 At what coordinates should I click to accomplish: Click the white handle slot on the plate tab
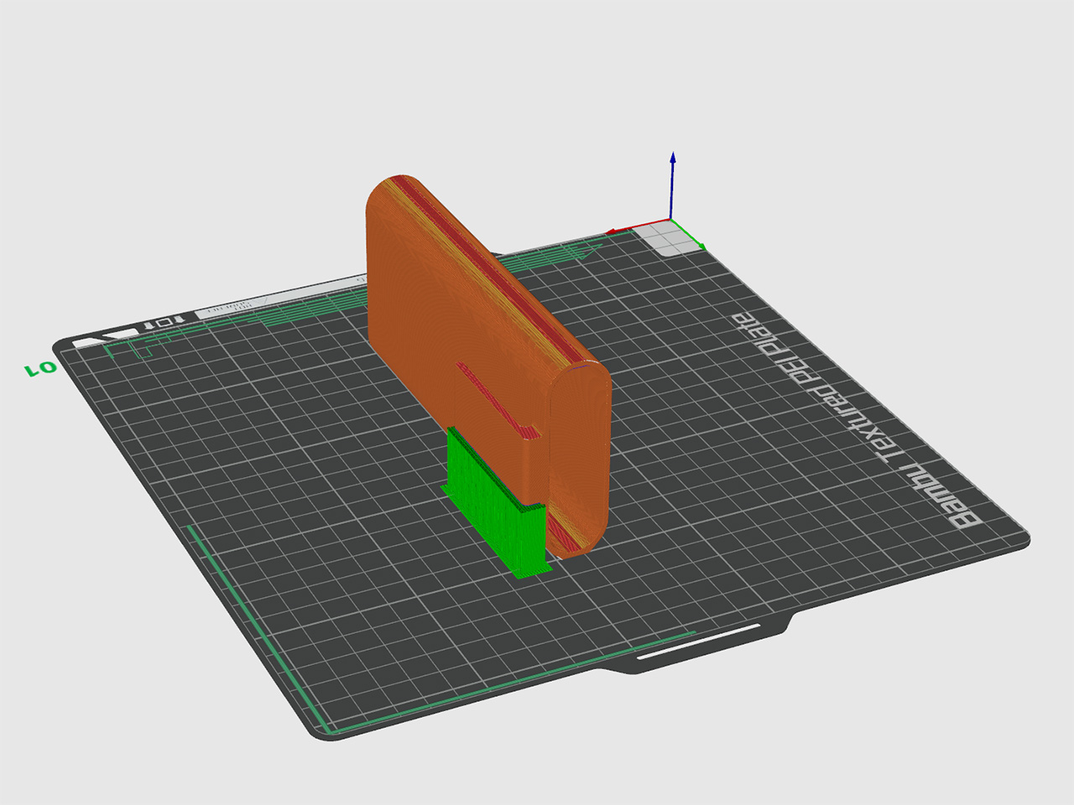(x=699, y=641)
